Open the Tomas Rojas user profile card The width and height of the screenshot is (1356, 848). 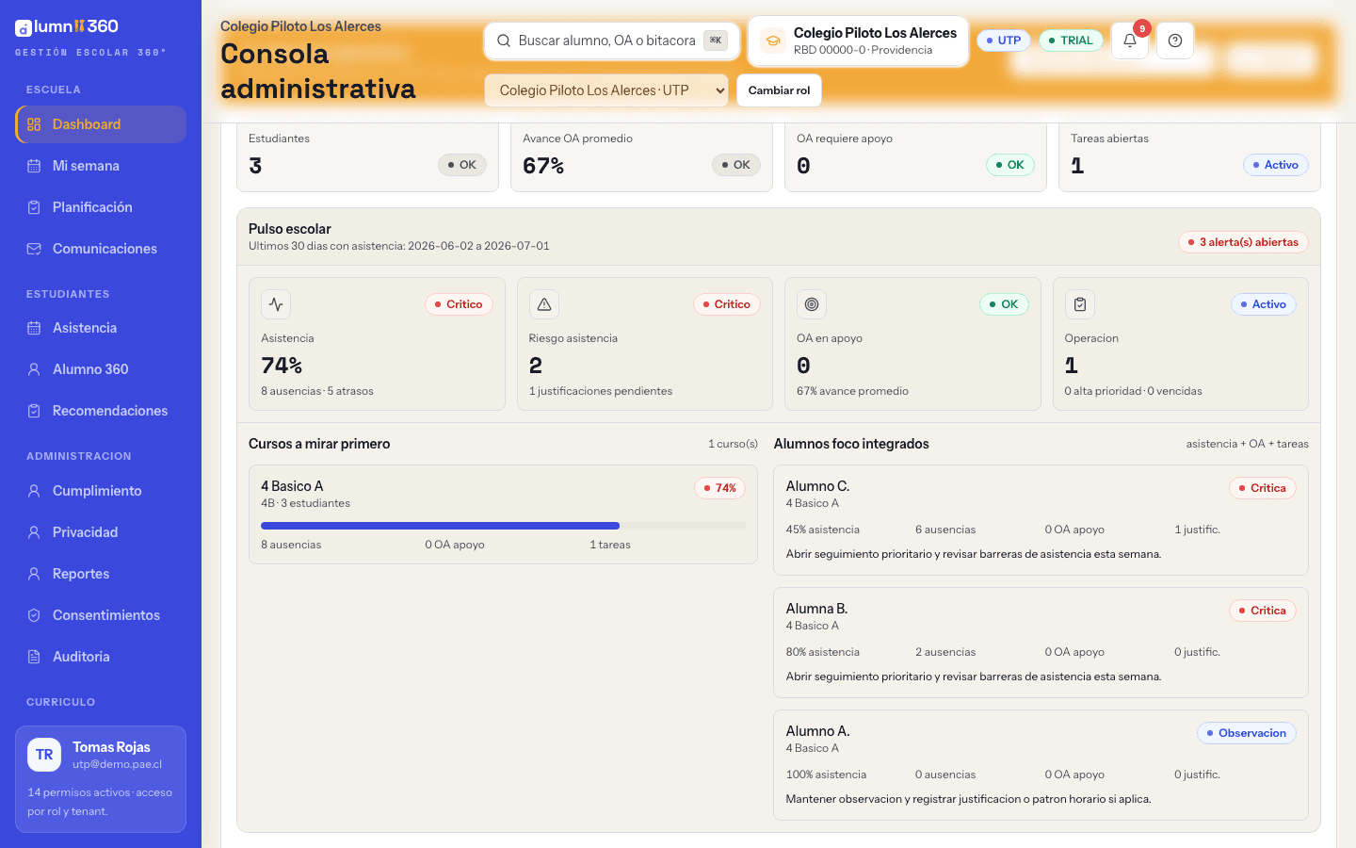tap(101, 779)
